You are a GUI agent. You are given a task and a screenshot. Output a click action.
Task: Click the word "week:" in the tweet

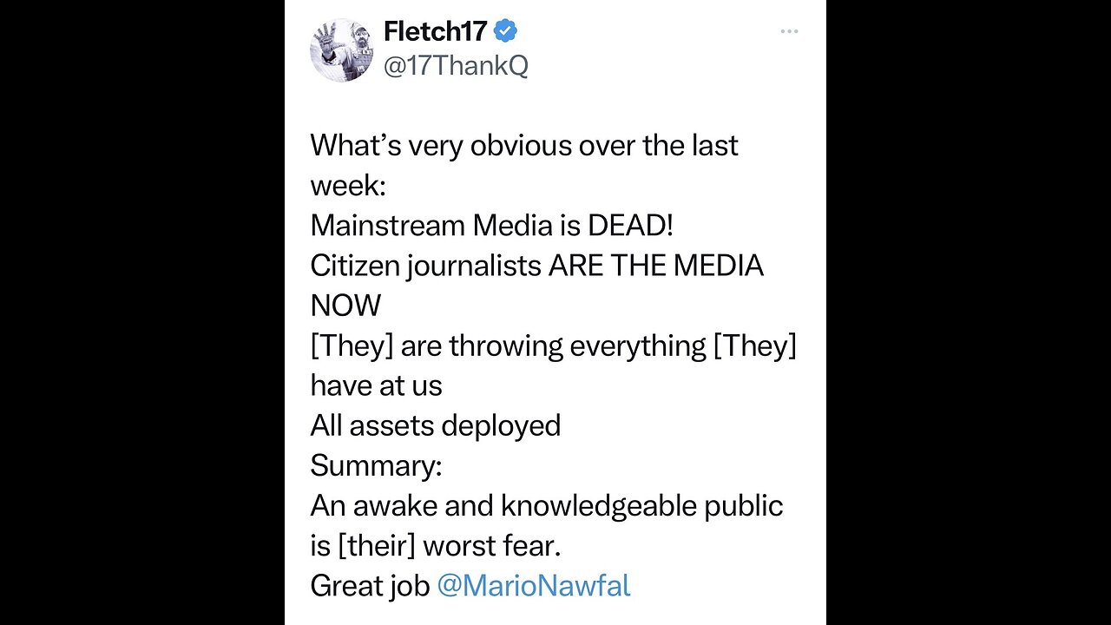coord(348,185)
